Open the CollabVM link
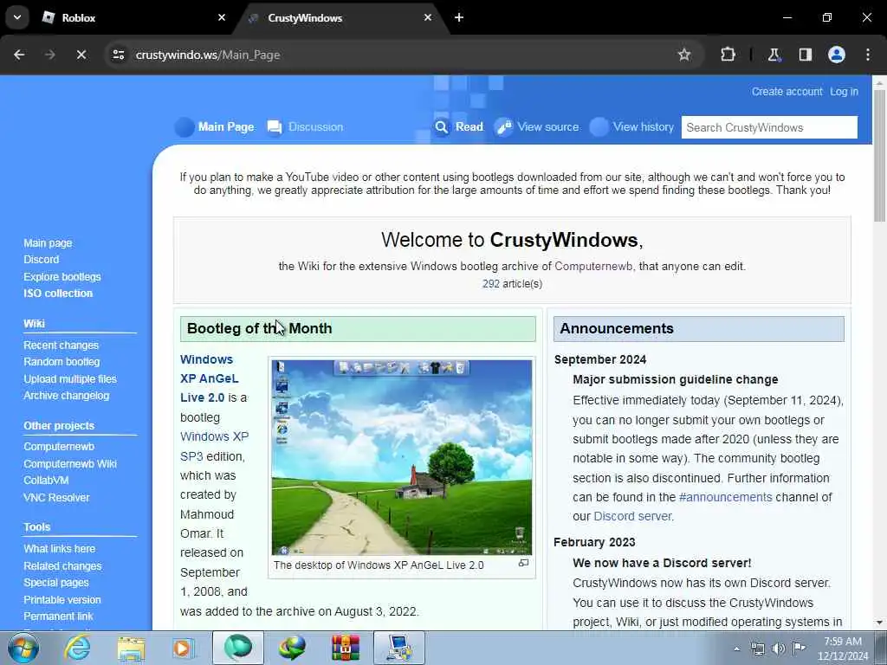The height and width of the screenshot is (665, 887). click(46, 481)
